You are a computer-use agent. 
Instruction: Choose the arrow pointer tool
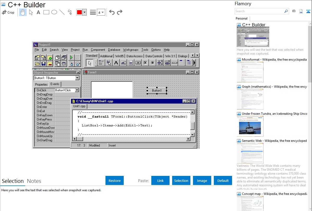pos(31,12)
